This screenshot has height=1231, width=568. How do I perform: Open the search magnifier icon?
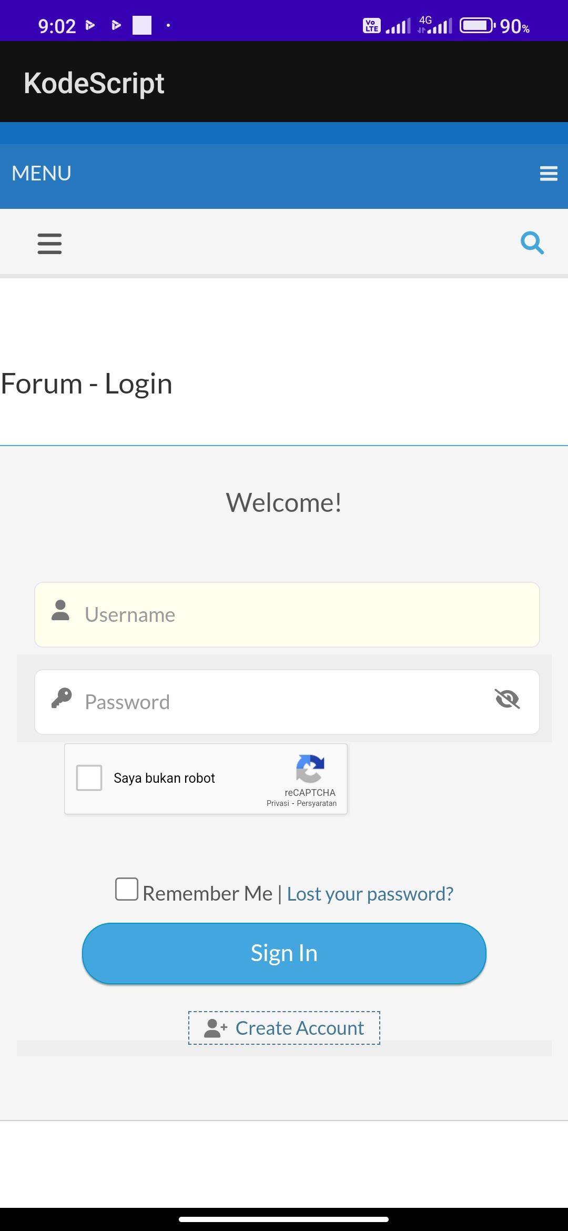[532, 243]
